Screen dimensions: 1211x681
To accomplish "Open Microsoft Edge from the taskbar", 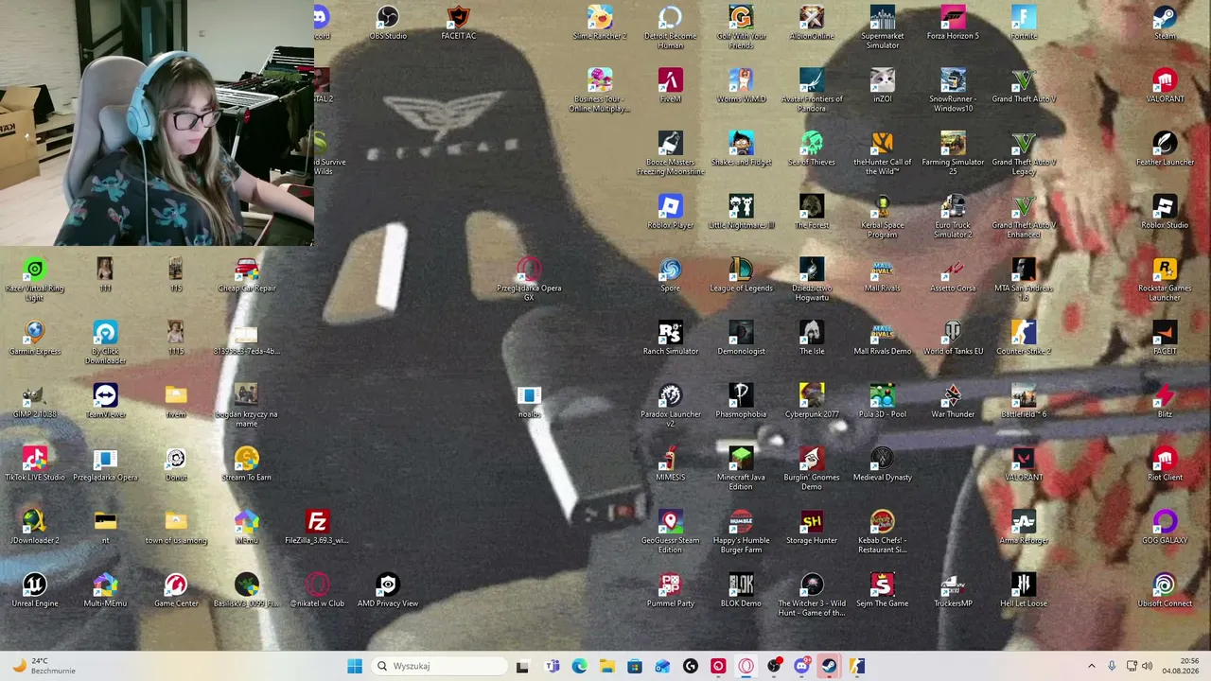I will 579,666.
